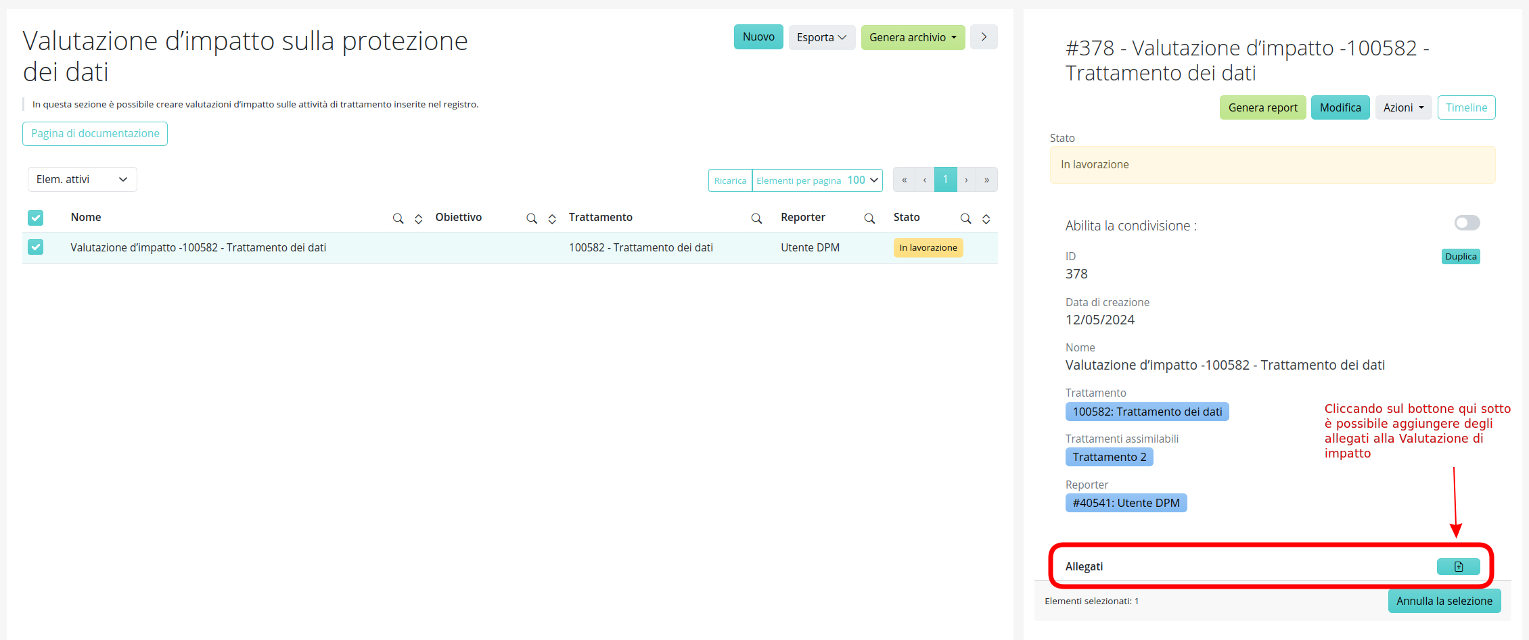Click the 100582 - Trattamento dei dati cell
The height and width of the screenshot is (640, 1529).
[x=641, y=247]
